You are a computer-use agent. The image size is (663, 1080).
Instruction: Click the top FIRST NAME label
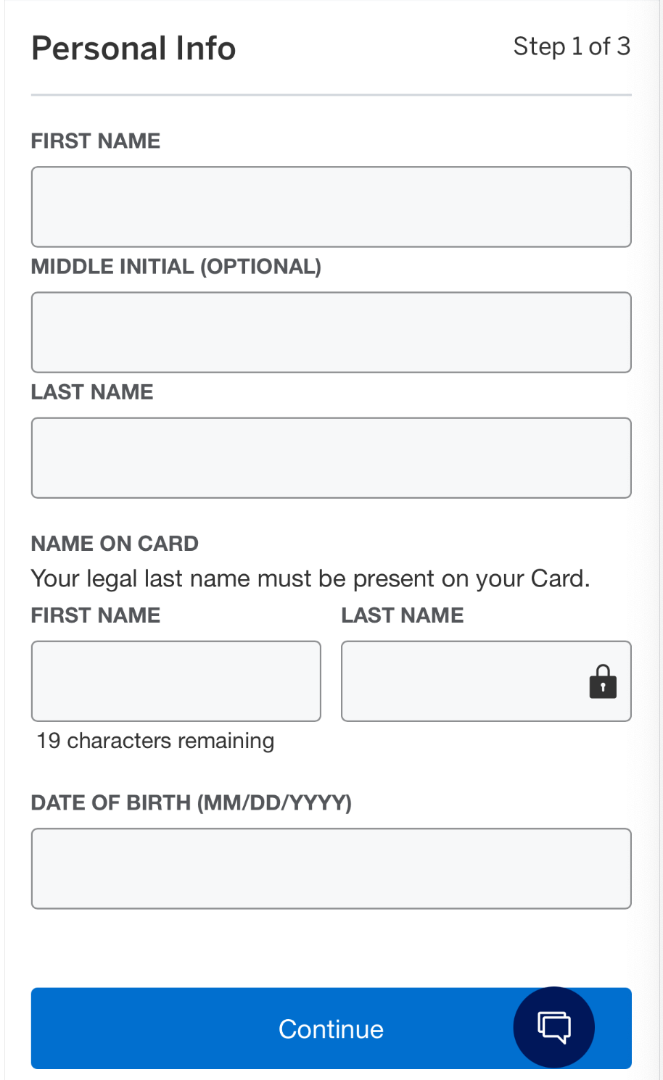click(96, 141)
